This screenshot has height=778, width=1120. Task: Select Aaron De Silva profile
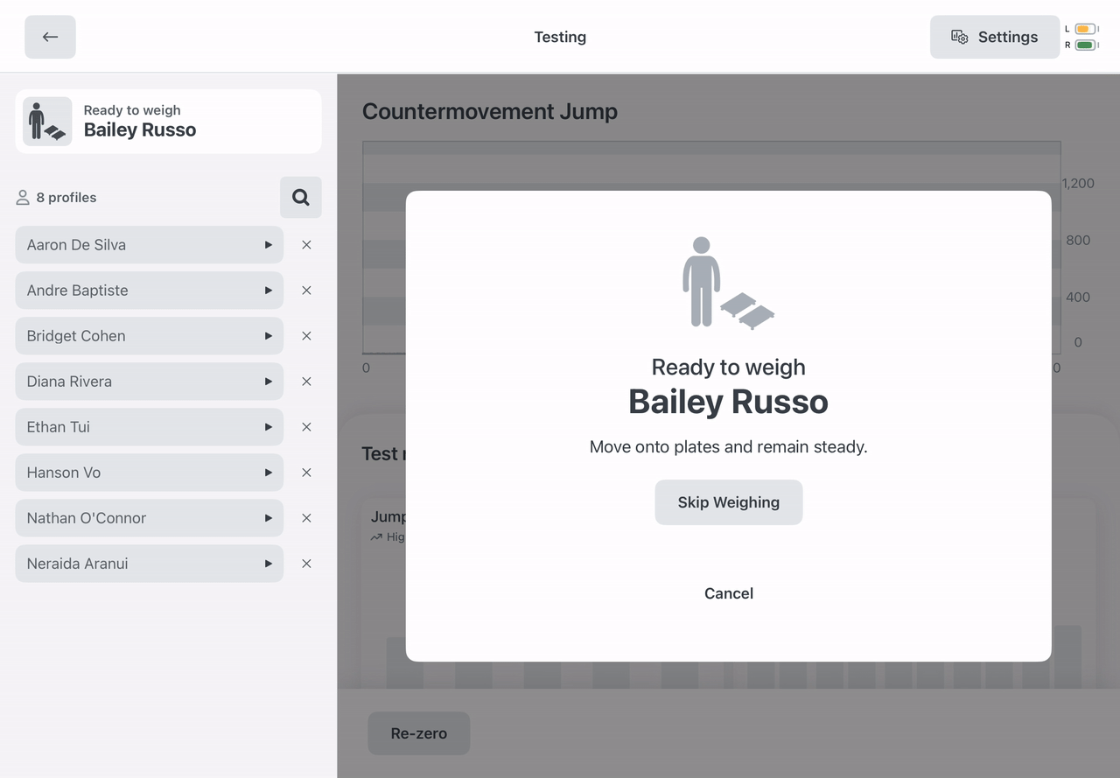coord(150,245)
